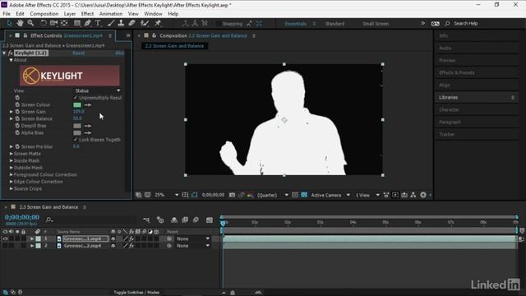
Task: Toggle Unpremultiply Result checkbox
Action: point(75,98)
